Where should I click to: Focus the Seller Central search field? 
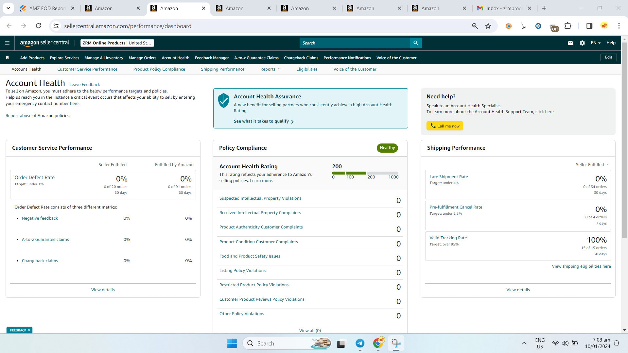tap(355, 43)
